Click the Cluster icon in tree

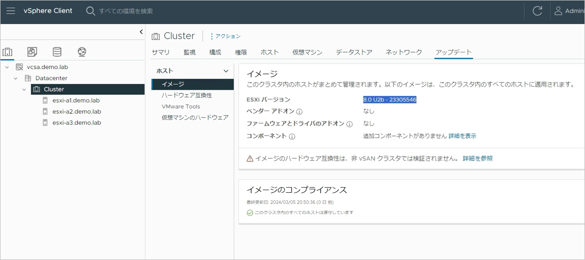point(36,89)
